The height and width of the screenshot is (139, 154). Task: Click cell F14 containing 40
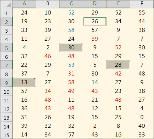coord(142,126)
